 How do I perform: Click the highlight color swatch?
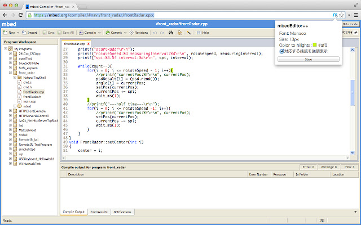point(314,44)
